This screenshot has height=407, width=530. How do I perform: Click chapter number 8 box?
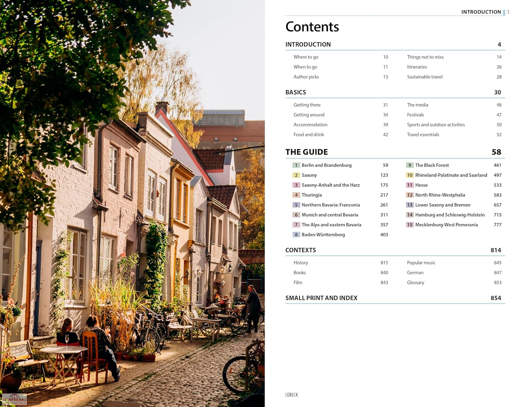coord(296,234)
